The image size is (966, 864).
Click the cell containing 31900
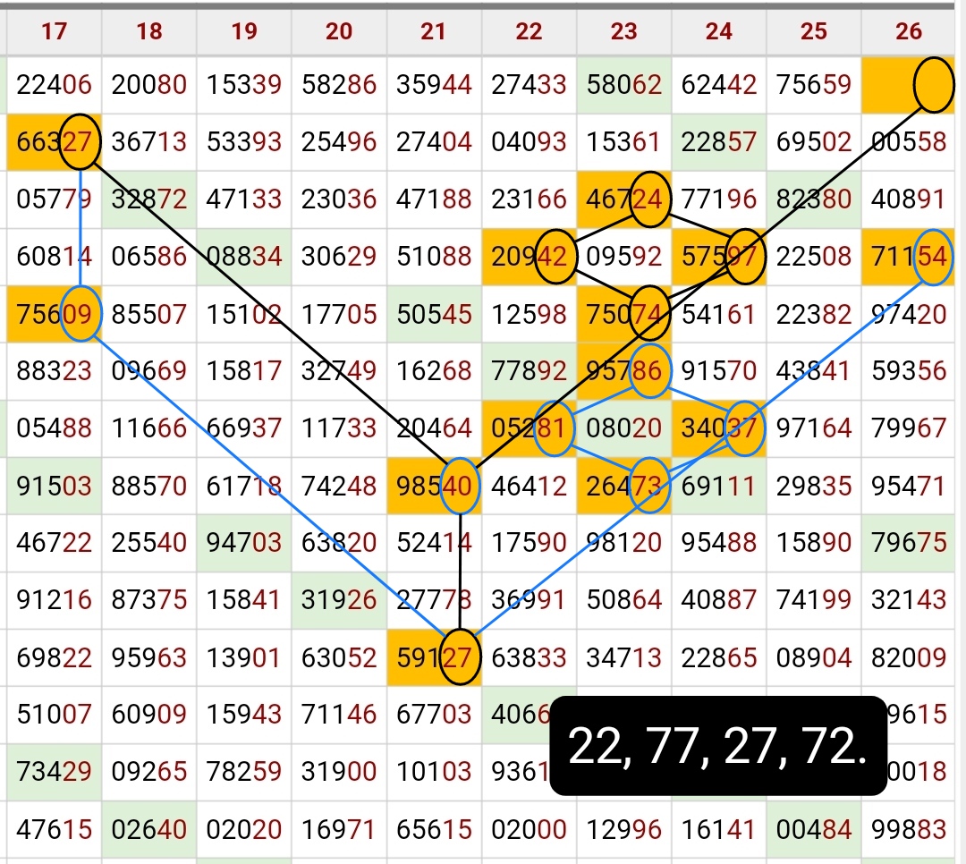tap(339, 772)
